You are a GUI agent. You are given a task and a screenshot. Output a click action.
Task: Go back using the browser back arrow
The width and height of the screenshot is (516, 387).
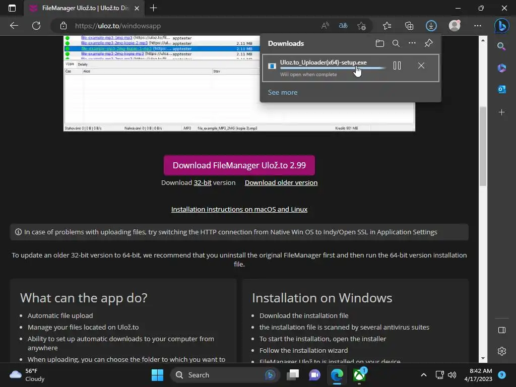tap(14, 26)
